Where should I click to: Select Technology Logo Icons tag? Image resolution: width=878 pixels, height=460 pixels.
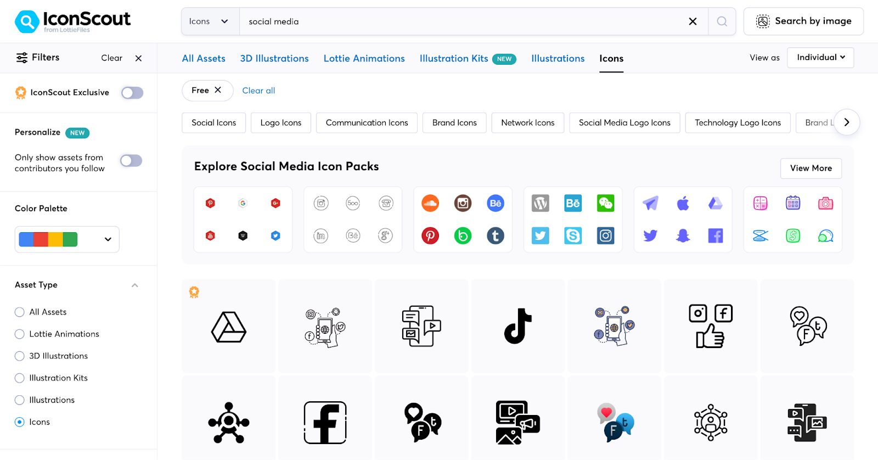pyautogui.click(x=738, y=123)
